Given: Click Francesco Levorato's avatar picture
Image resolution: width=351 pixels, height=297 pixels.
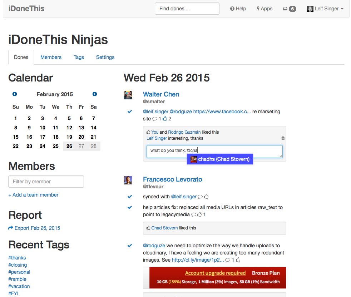Looking at the screenshot, I should [128, 180].
